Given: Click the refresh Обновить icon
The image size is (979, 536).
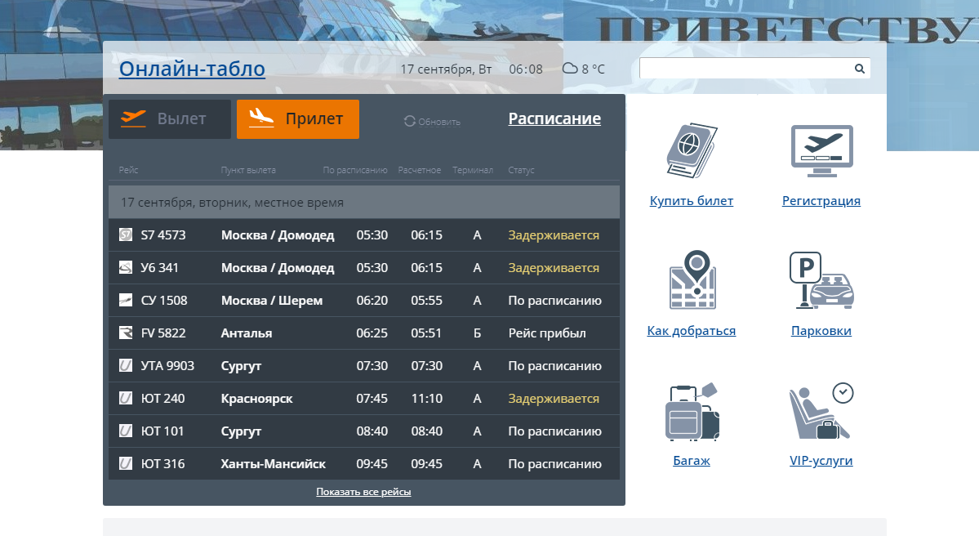Looking at the screenshot, I should tap(410, 121).
